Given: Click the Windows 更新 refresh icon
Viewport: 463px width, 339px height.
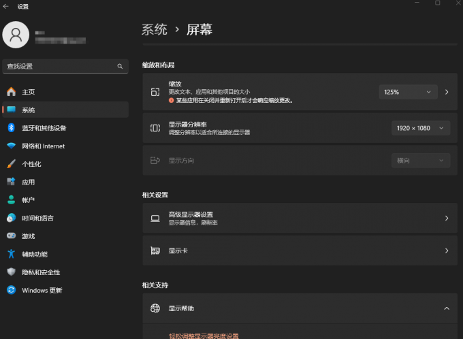Looking at the screenshot, I should tap(11, 290).
